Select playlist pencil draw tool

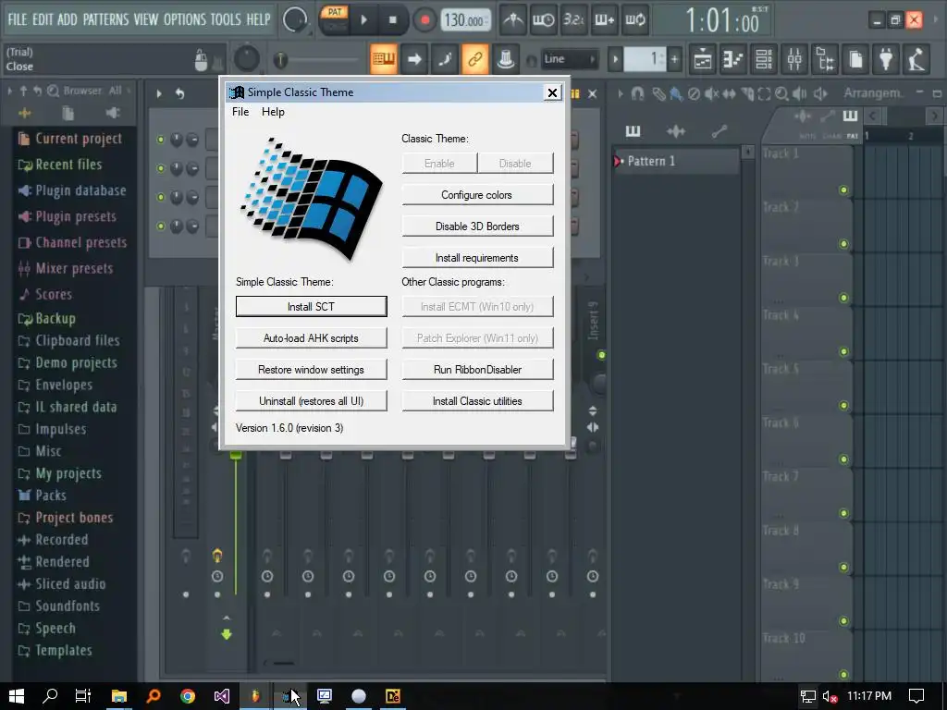658,93
